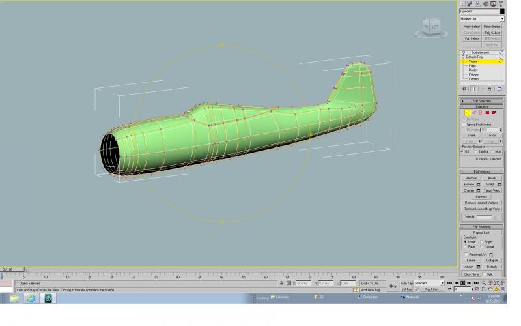The image size is (521, 326).
Task: Open Extrude vertices settings box
Action: point(479,185)
